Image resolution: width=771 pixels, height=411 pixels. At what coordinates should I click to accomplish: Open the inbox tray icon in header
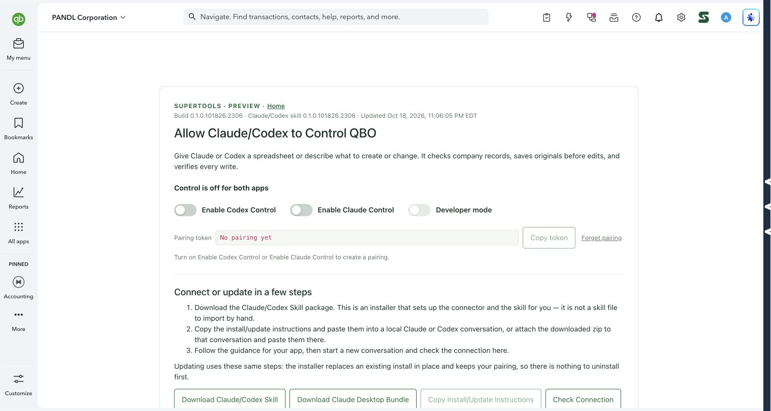[614, 17]
